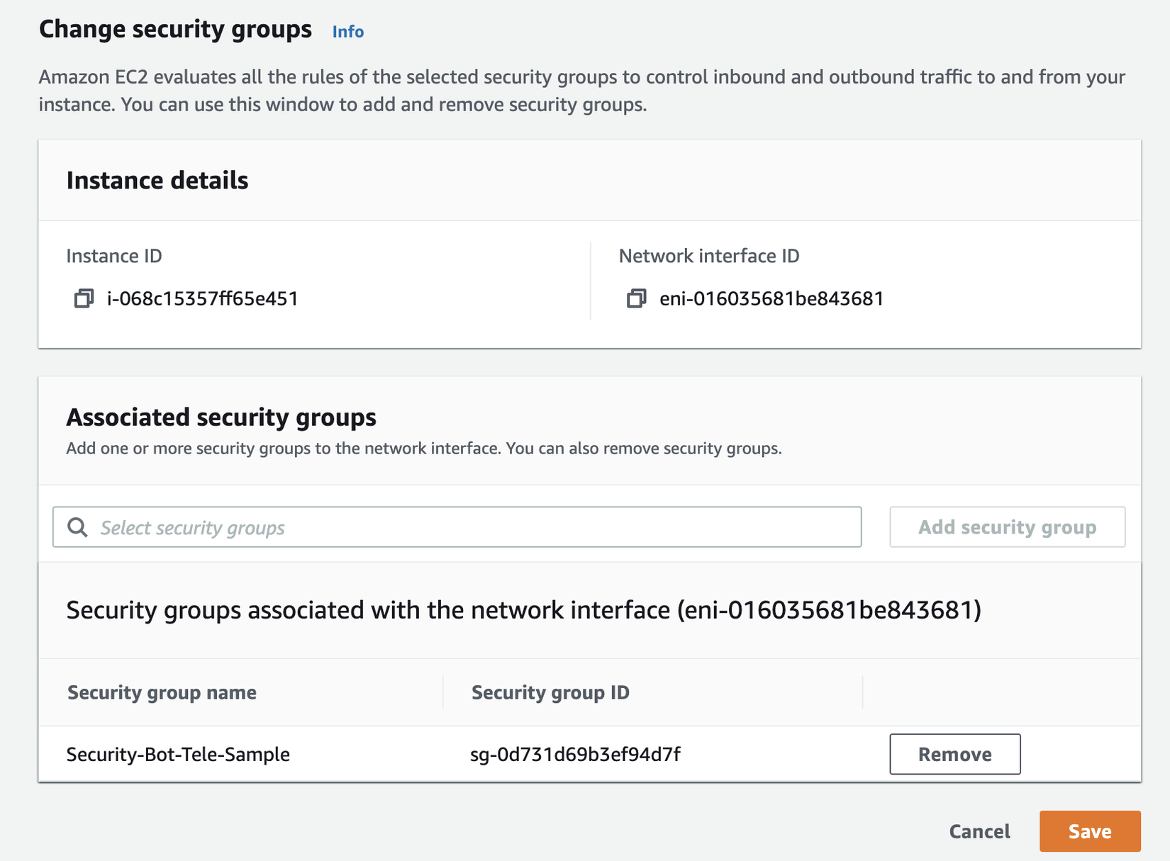
Task: Click the Associated security groups heading
Action: pos(221,417)
